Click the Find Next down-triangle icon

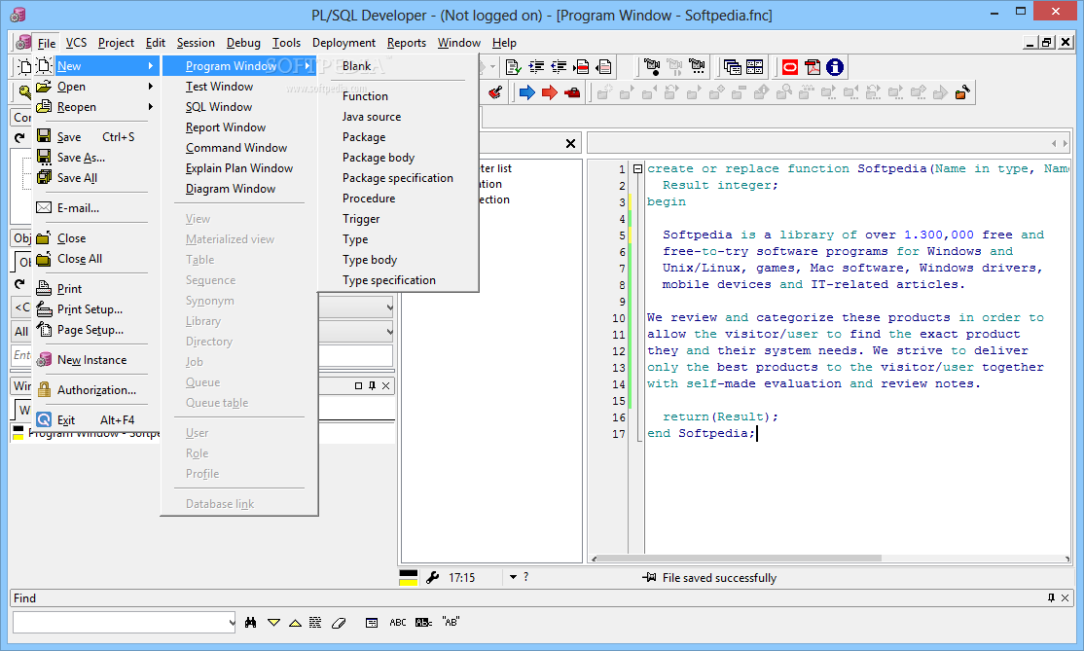tap(273, 623)
